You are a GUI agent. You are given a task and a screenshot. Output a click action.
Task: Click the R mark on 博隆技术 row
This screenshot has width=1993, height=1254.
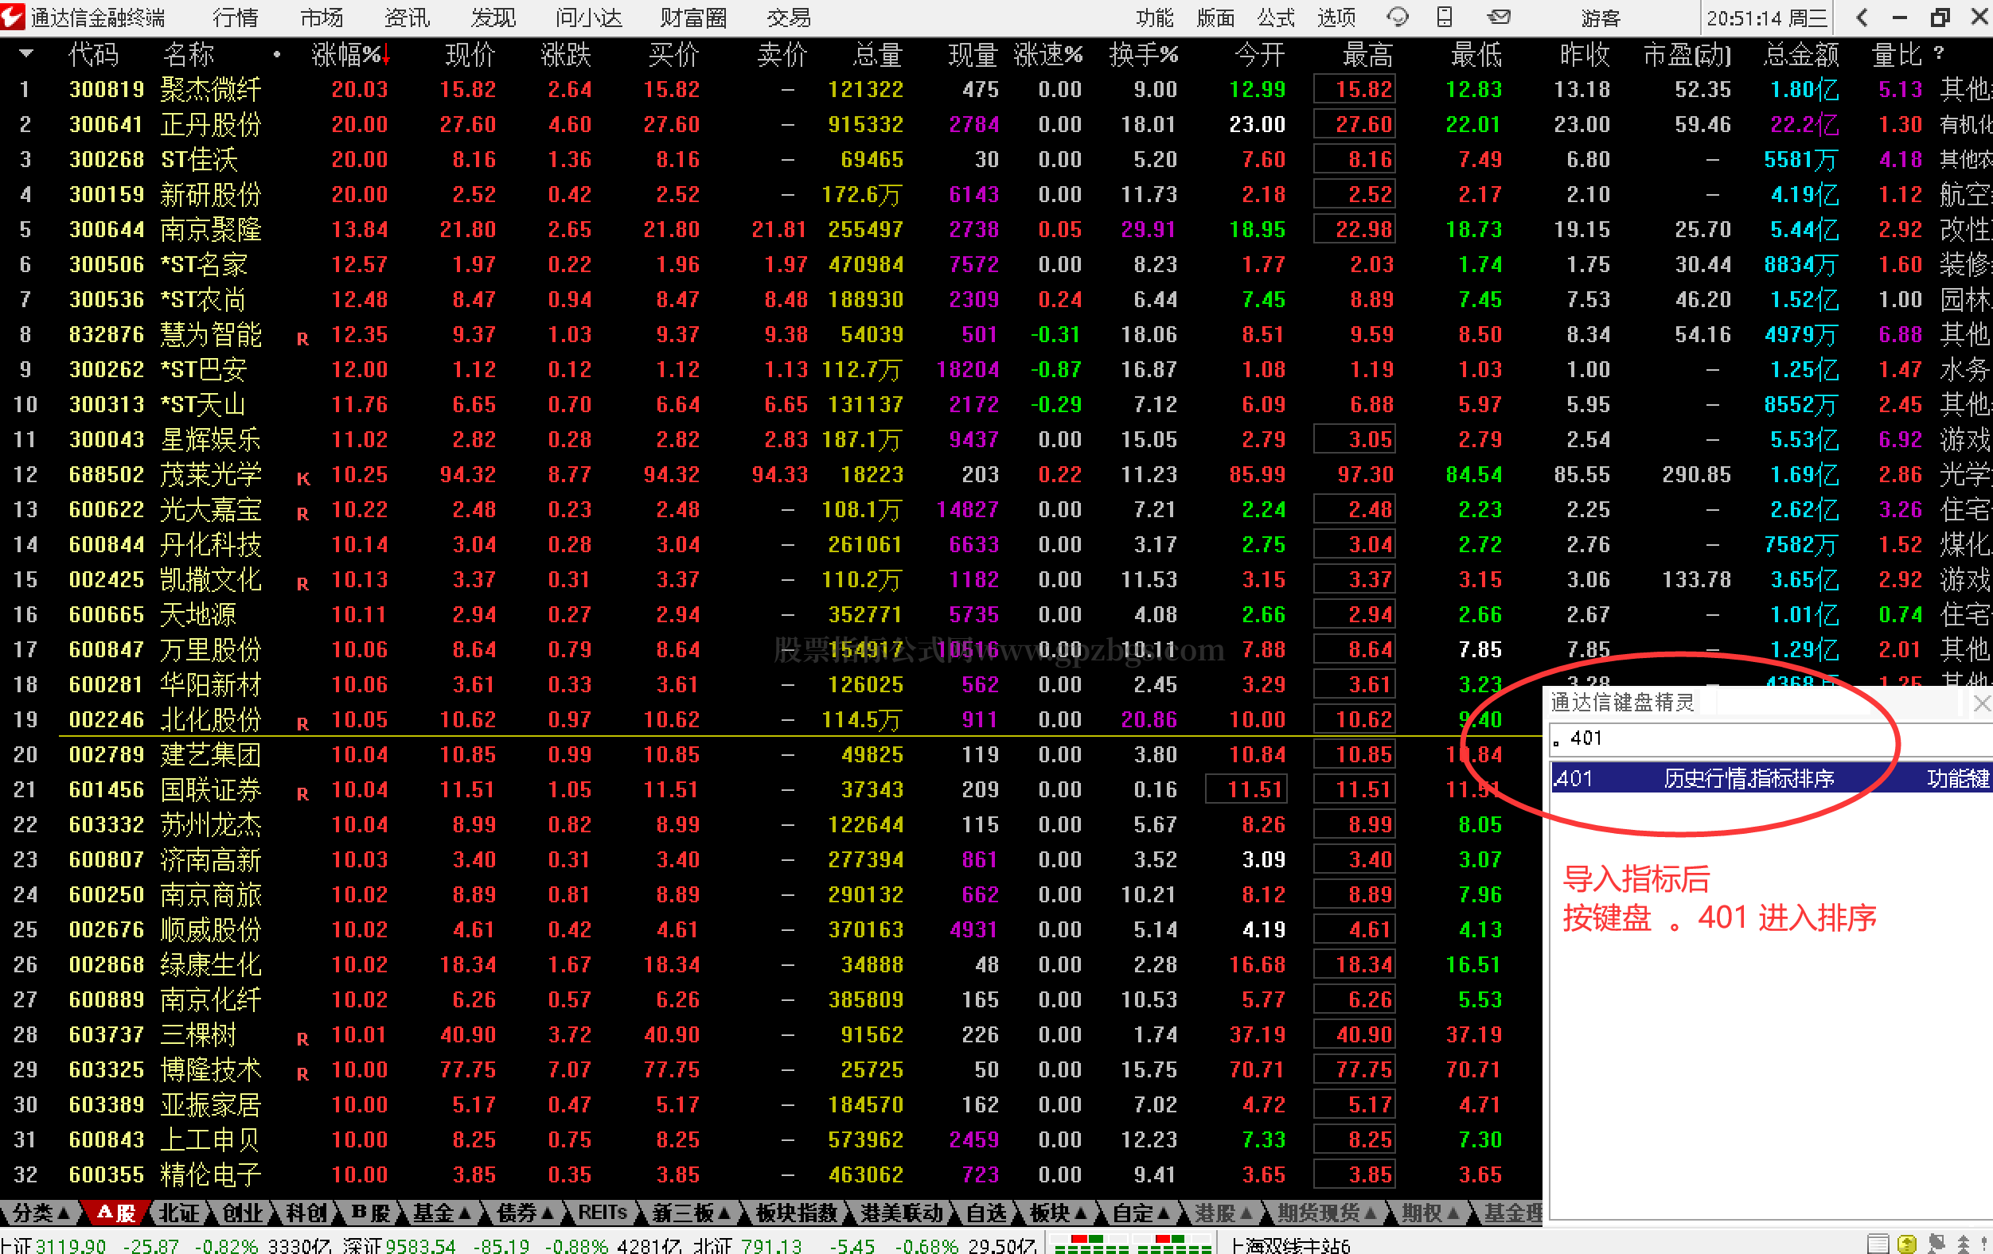point(303,1073)
